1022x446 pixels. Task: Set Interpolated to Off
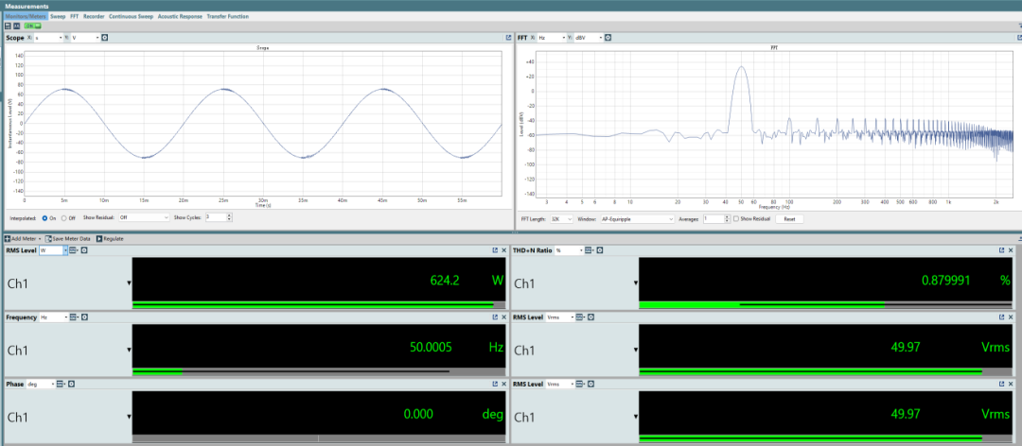[64, 217]
